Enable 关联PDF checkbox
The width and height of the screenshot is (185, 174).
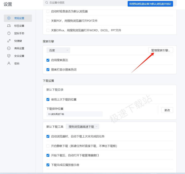(x=48, y=21)
